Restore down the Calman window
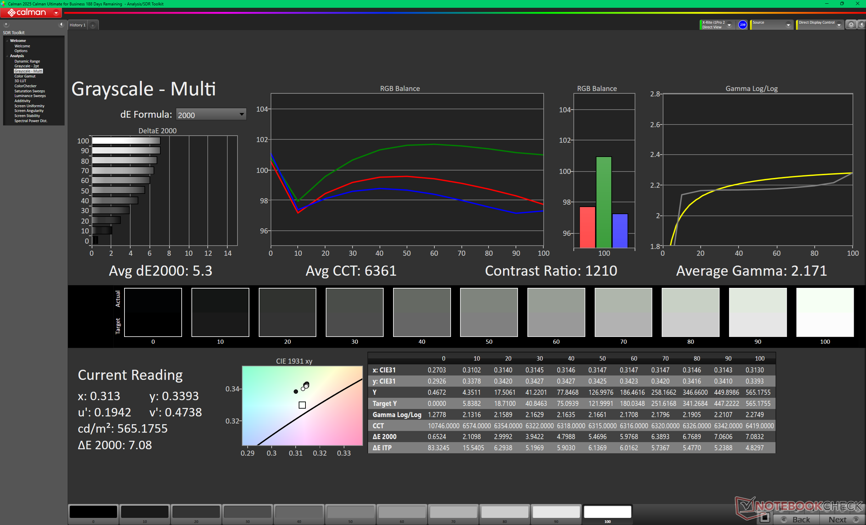The image size is (866, 525). 842,3
